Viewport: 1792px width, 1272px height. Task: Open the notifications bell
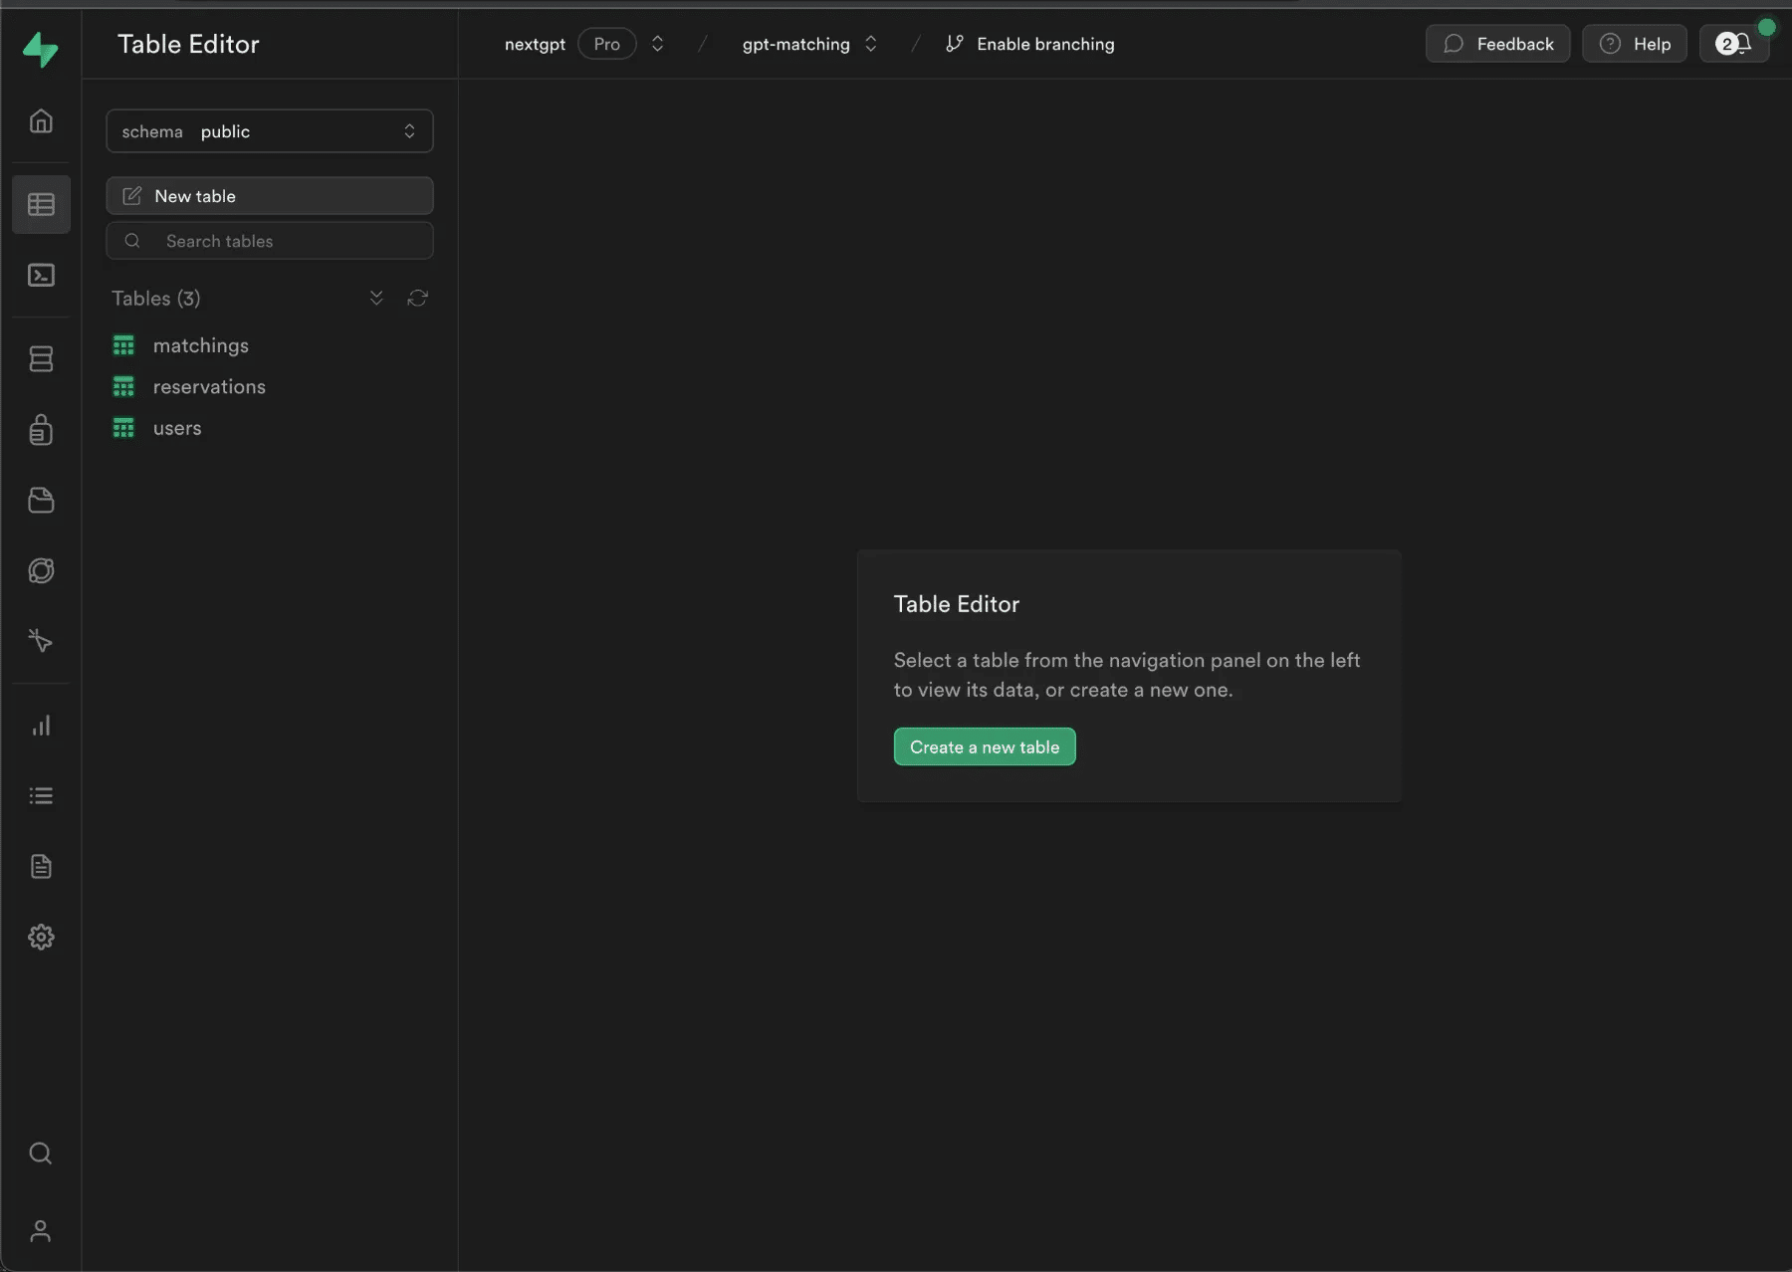click(1733, 44)
